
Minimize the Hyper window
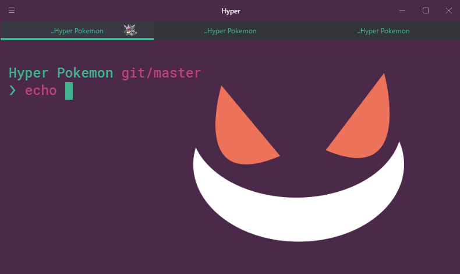tap(402, 10)
